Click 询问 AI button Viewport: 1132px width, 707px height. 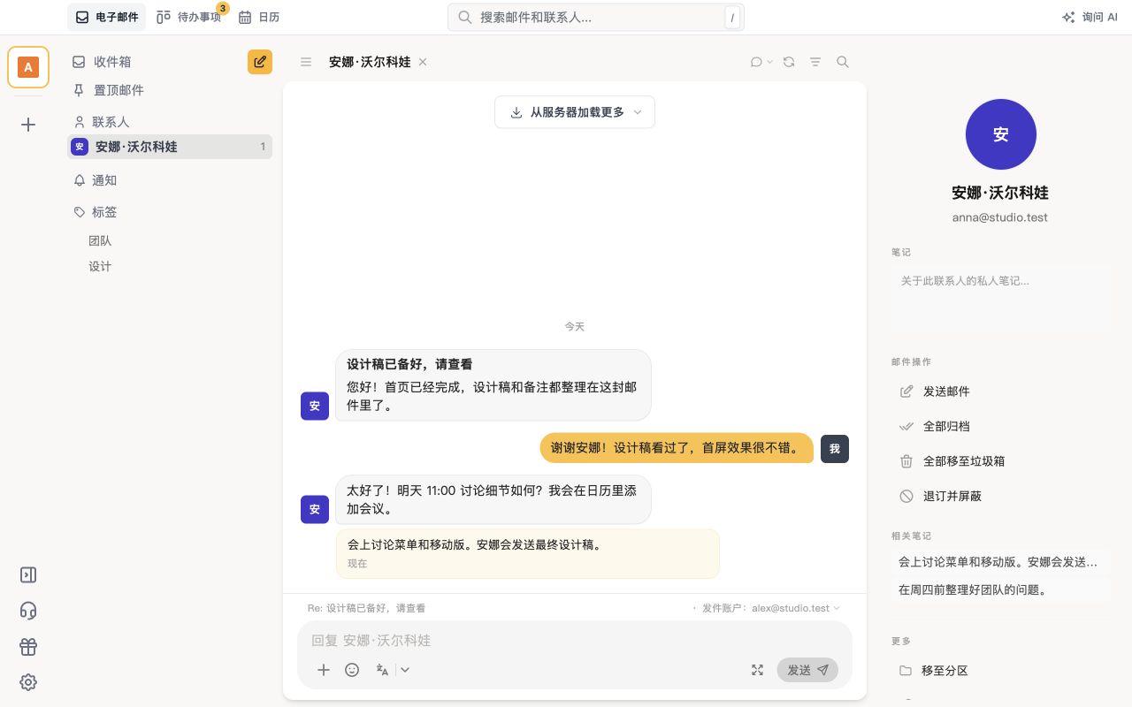pyautogui.click(x=1090, y=17)
